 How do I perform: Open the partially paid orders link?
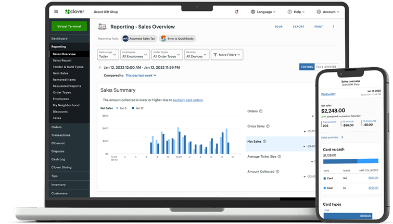[x=187, y=99]
